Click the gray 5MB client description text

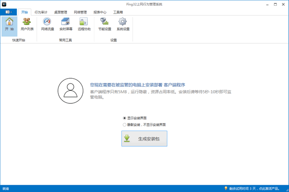coord(160,95)
